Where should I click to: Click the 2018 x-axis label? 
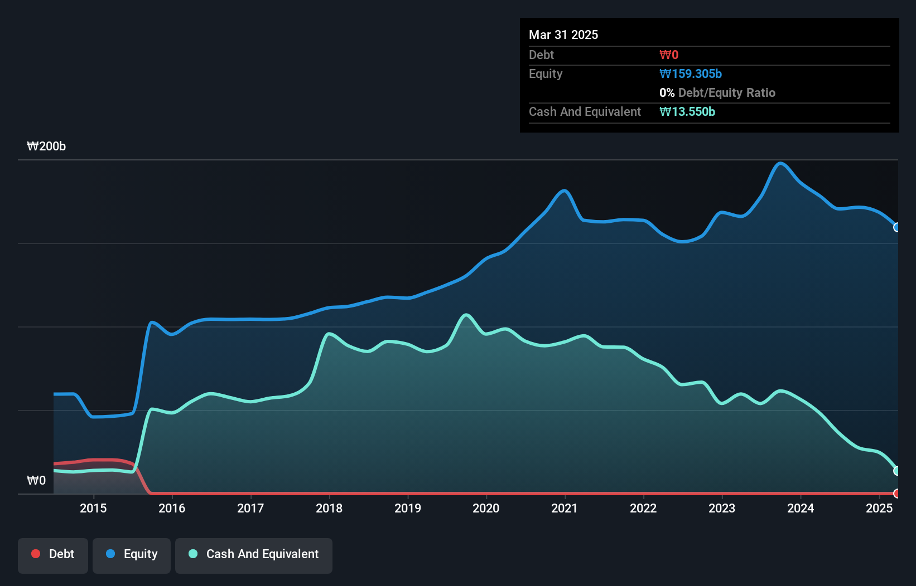329,508
